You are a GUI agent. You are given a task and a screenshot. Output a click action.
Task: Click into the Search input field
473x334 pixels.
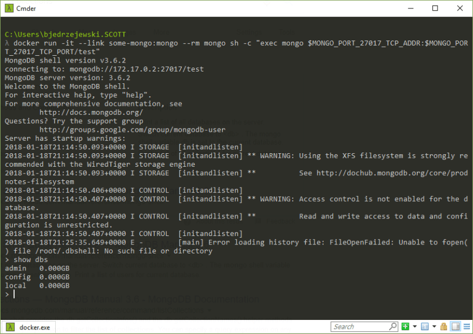359,327
